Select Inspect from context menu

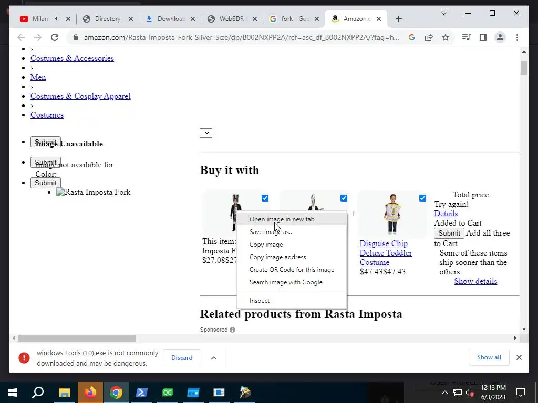[291, 301]
